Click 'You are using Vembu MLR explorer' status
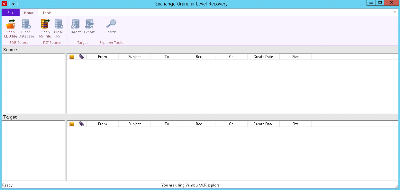This screenshot has height=190, width=400. pos(191,185)
